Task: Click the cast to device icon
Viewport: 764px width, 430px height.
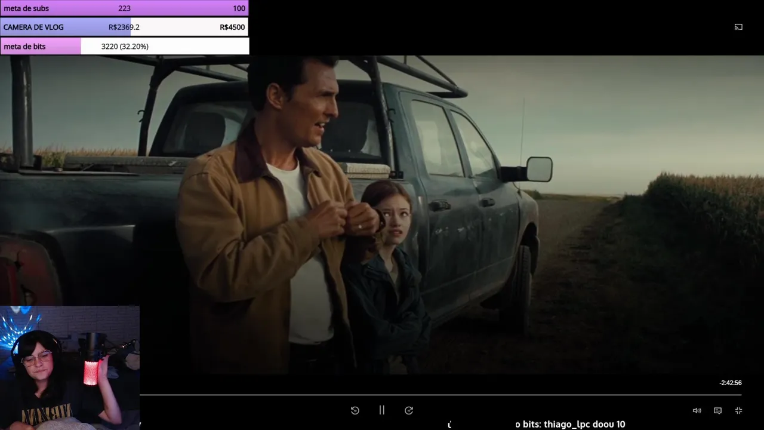Action: coord(738,27)
